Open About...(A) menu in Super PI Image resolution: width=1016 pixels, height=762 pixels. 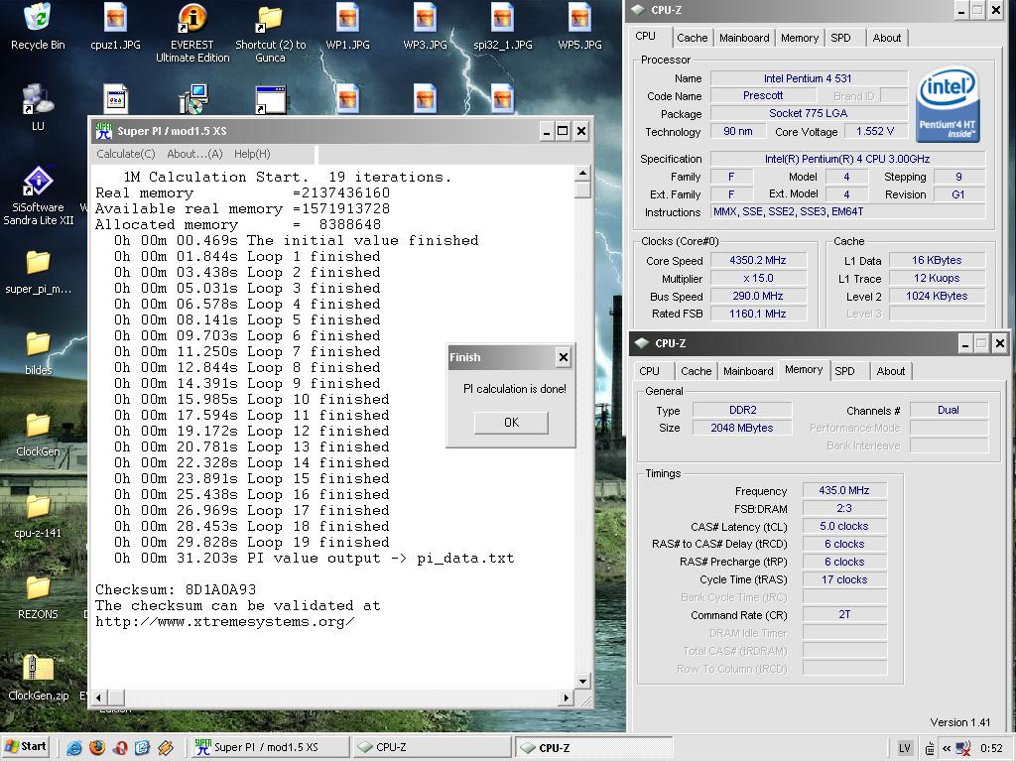tap(195, 154)
